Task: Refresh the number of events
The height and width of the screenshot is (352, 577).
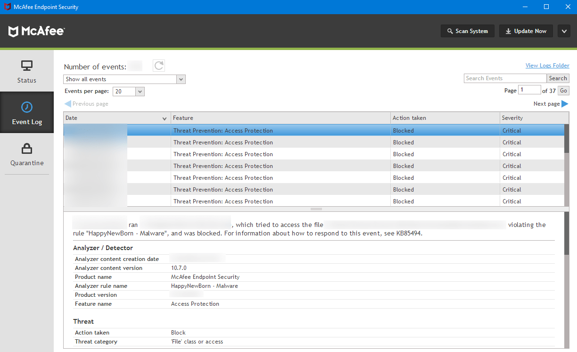Action: [158, 66]
